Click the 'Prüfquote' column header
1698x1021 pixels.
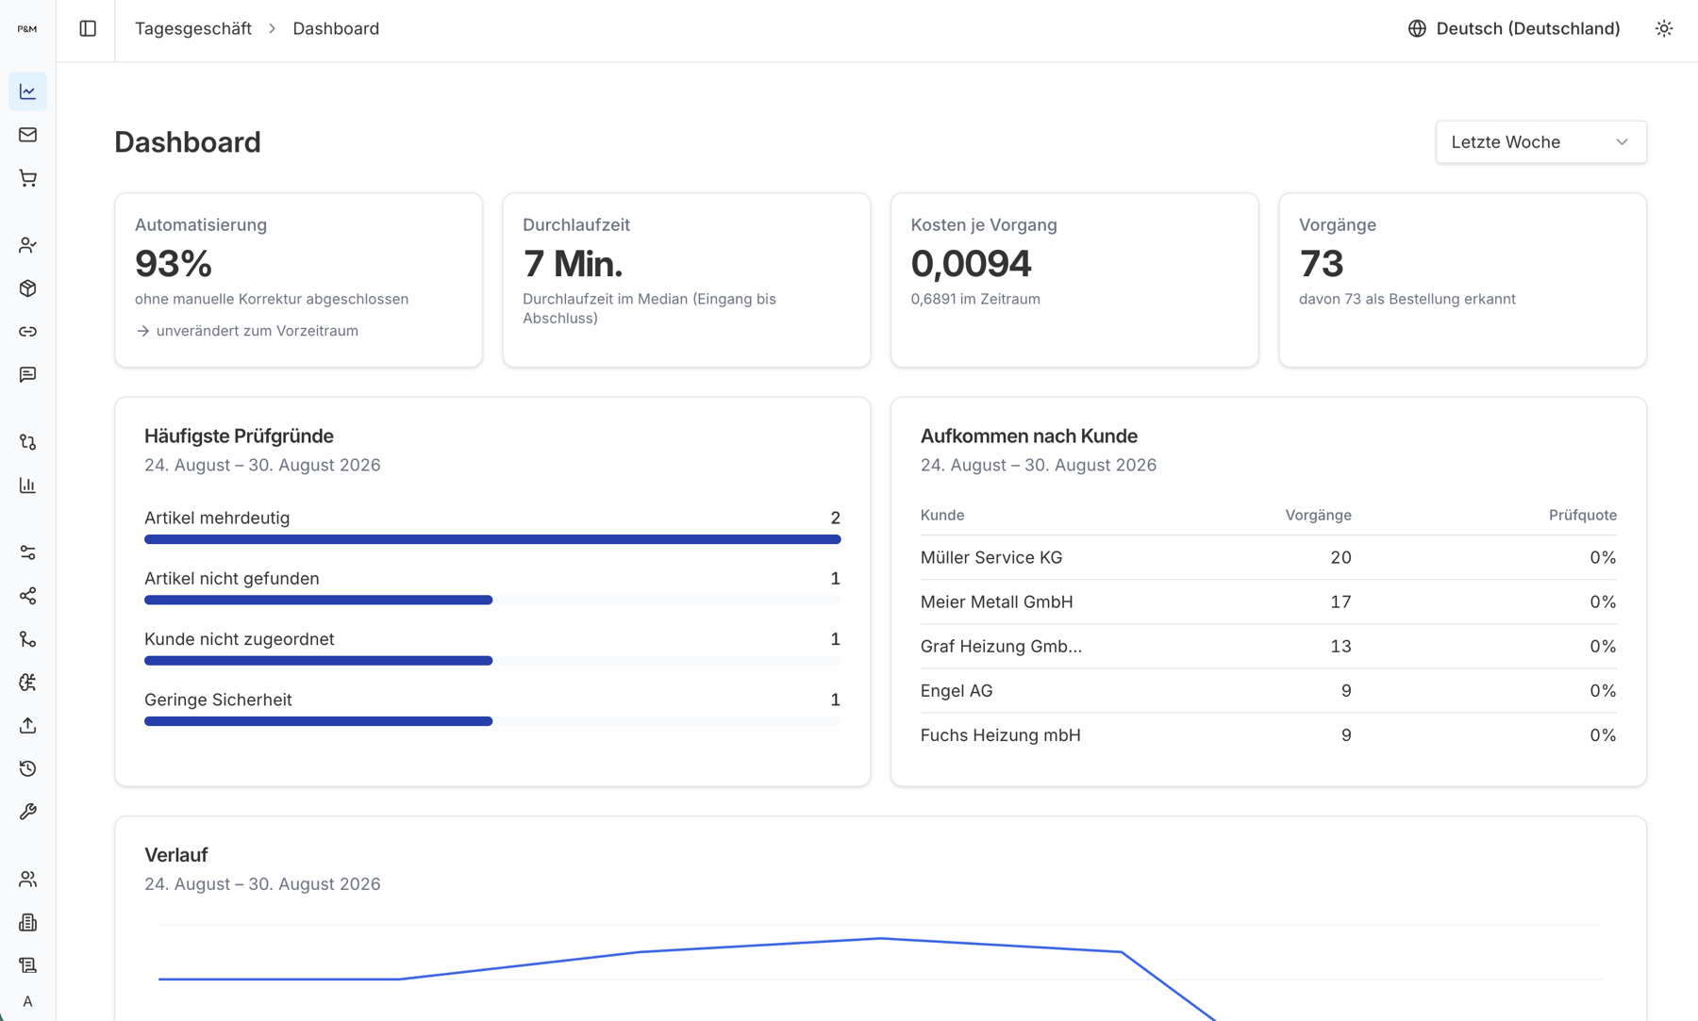coord(1582,515)
